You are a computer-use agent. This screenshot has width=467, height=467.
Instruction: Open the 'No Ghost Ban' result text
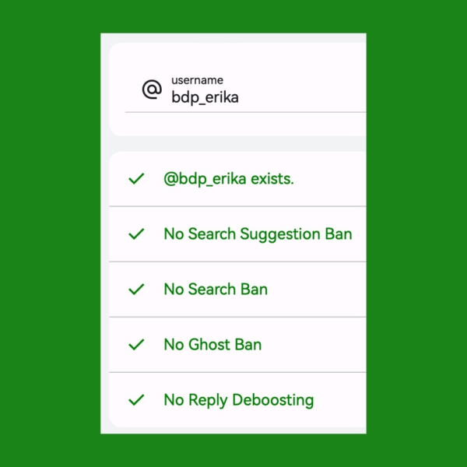point(212,345)
